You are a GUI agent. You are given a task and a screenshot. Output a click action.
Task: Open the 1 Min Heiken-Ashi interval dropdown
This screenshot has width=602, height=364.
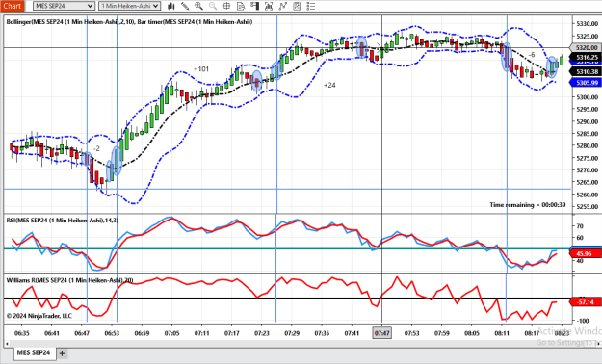pos(129,6)
